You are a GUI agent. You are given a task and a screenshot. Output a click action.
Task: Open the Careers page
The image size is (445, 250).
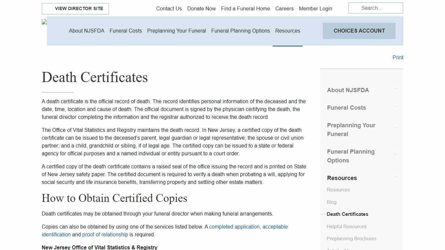point(284,8)
